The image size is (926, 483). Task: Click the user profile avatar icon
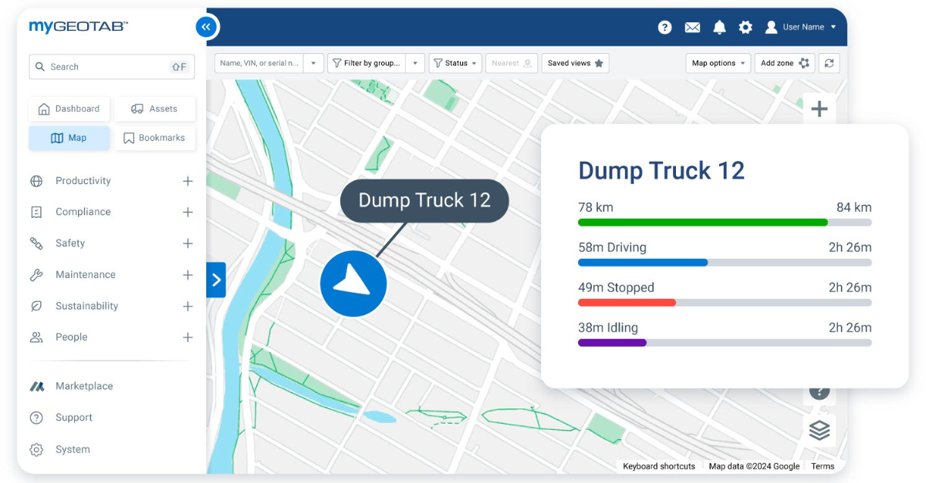point(771,27)
